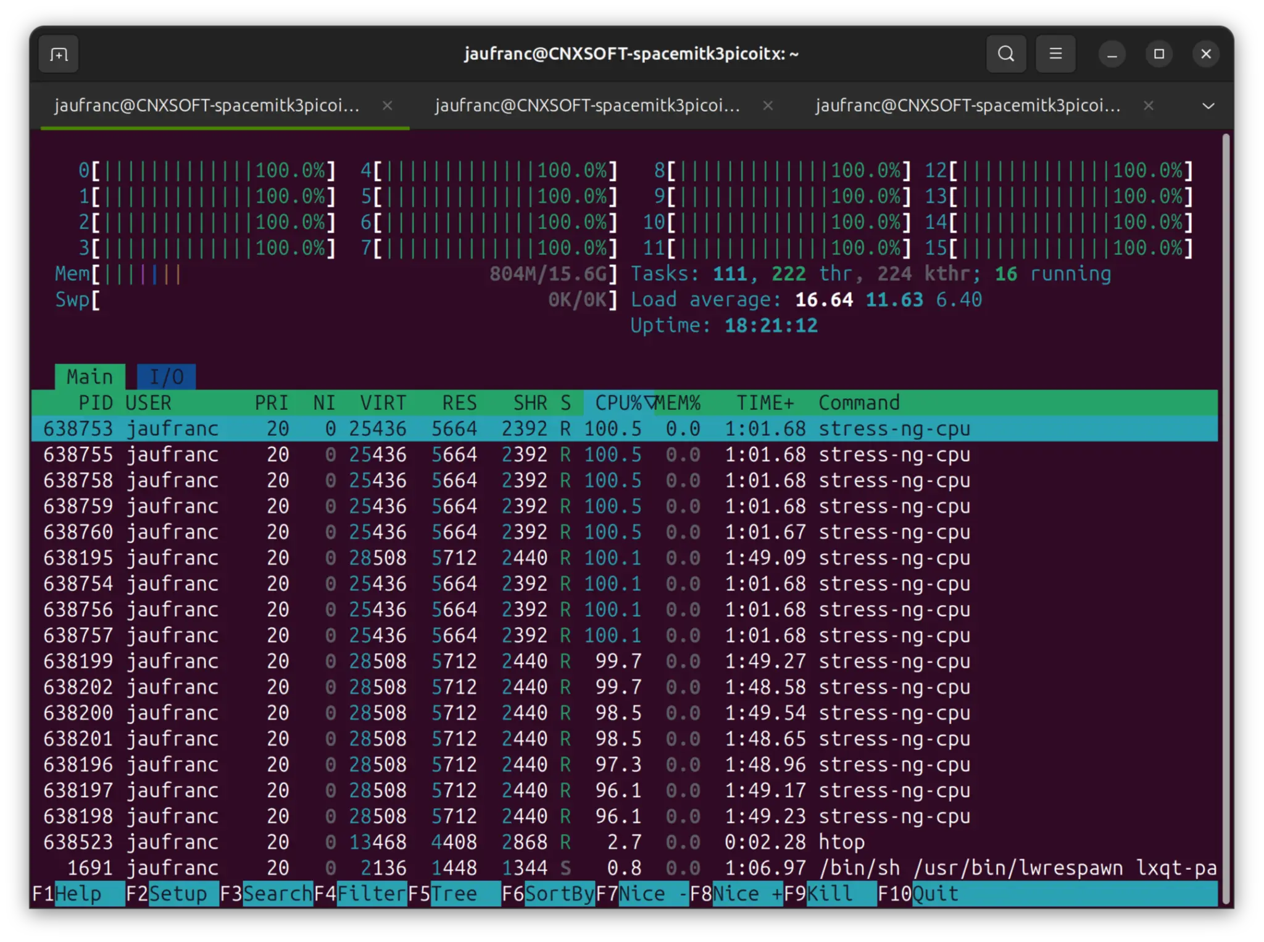The image size is (1264, 942).
Task: Sort by the MEM% column header
Action: 678,403
